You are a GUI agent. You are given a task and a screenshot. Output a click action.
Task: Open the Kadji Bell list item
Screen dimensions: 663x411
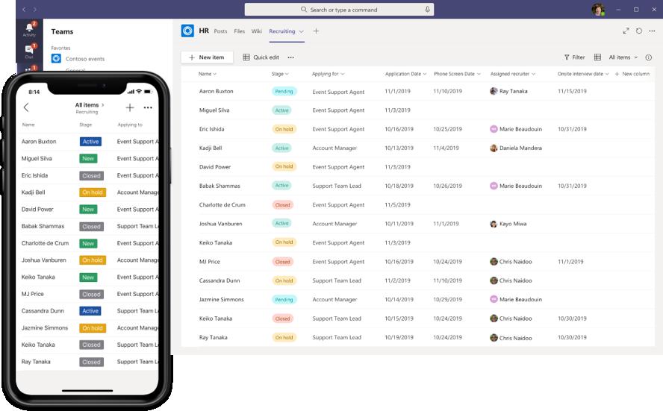[x=211, y=148]
